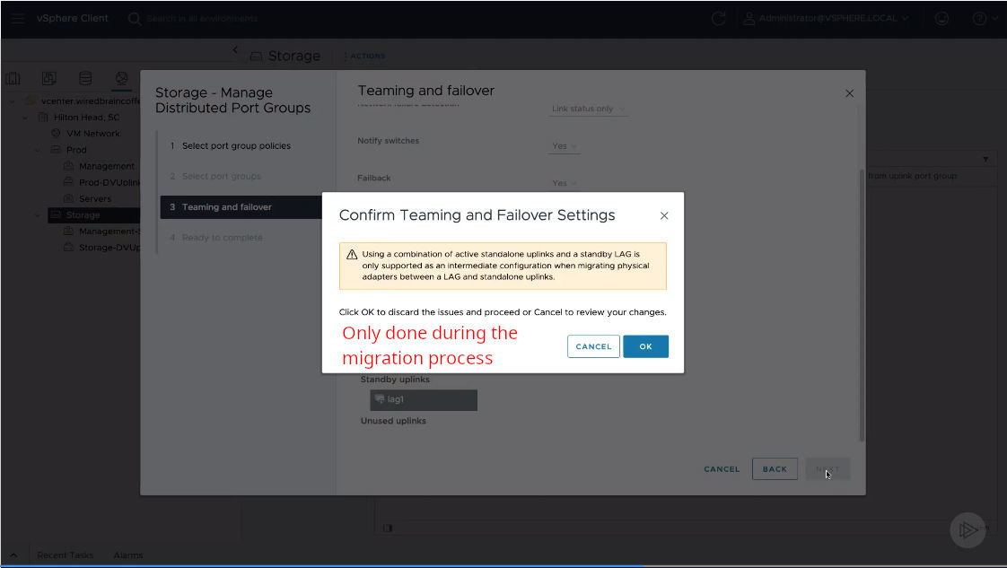This screenshot has width=1007, height=568.
Task: Open the hamburger main menu
Action: point(18,18)
